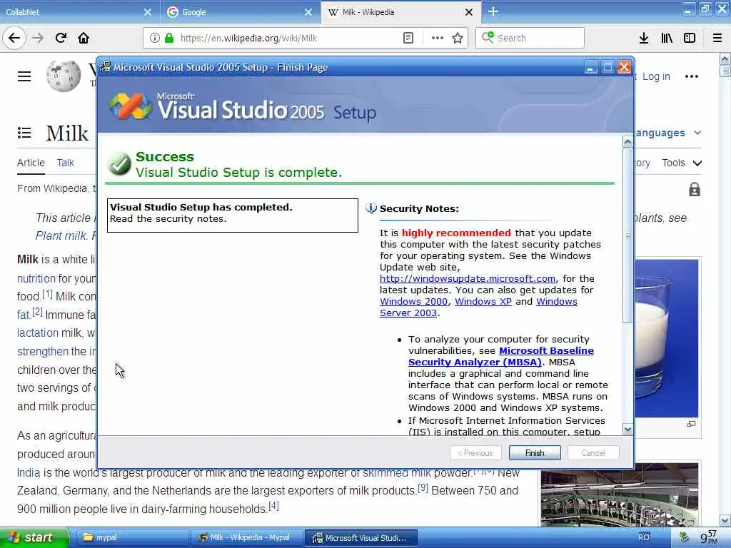Screen dimensions: 731x548
Task: Toggle reader view icon in address bar
Action: coord(408,38)
